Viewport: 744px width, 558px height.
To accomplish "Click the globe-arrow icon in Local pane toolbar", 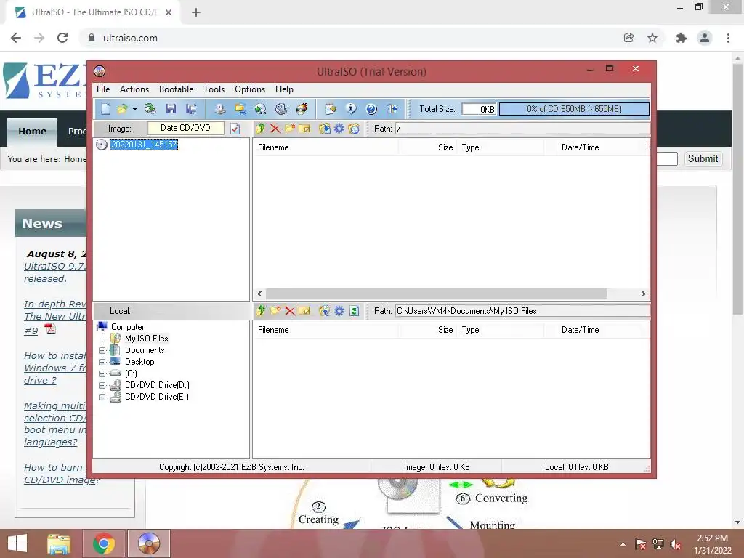I will (x=325, y=311).
